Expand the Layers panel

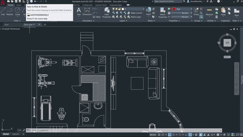123,21
